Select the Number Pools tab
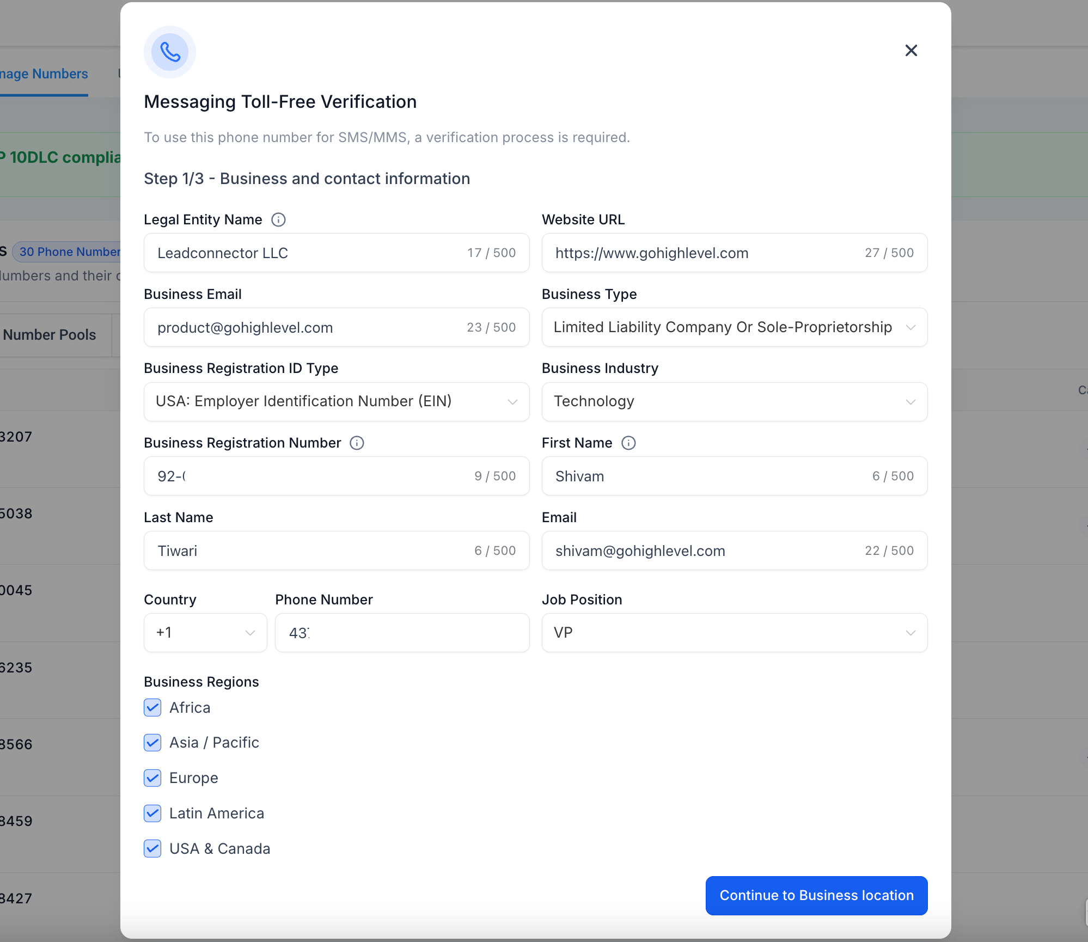This screenshot has width=1088, height=942. coord(50,335)
